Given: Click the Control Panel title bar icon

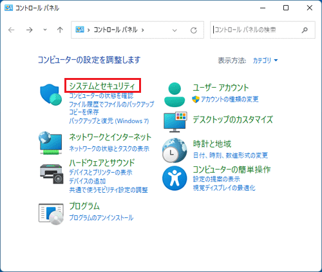Looking at the screenshot, I should (8, 8).
